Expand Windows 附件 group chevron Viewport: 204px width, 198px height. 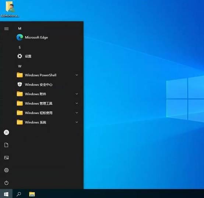(x=77, y=94)
